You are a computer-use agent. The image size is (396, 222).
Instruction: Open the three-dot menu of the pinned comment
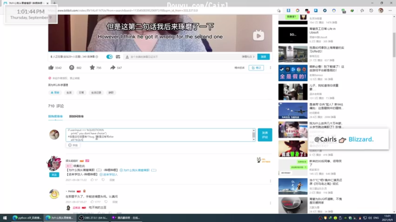270,181
